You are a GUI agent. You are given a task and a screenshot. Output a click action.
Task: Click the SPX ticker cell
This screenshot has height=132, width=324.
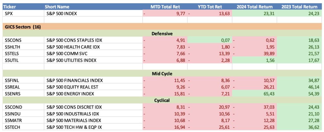coord(10,13)
